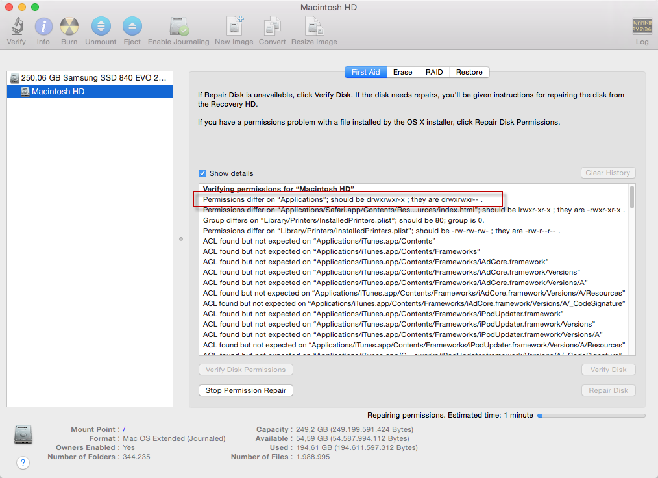
Task: Click the 'Permissions differ on "Applications"' line
Action: [x=343, y=199]
